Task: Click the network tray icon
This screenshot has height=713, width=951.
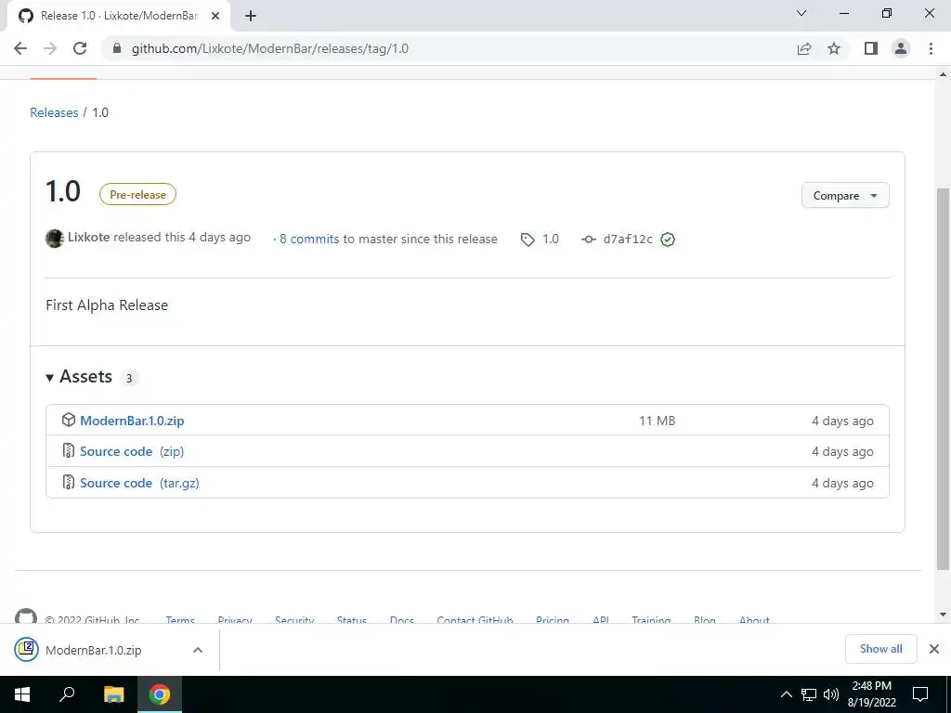Action: coord(809,694)
